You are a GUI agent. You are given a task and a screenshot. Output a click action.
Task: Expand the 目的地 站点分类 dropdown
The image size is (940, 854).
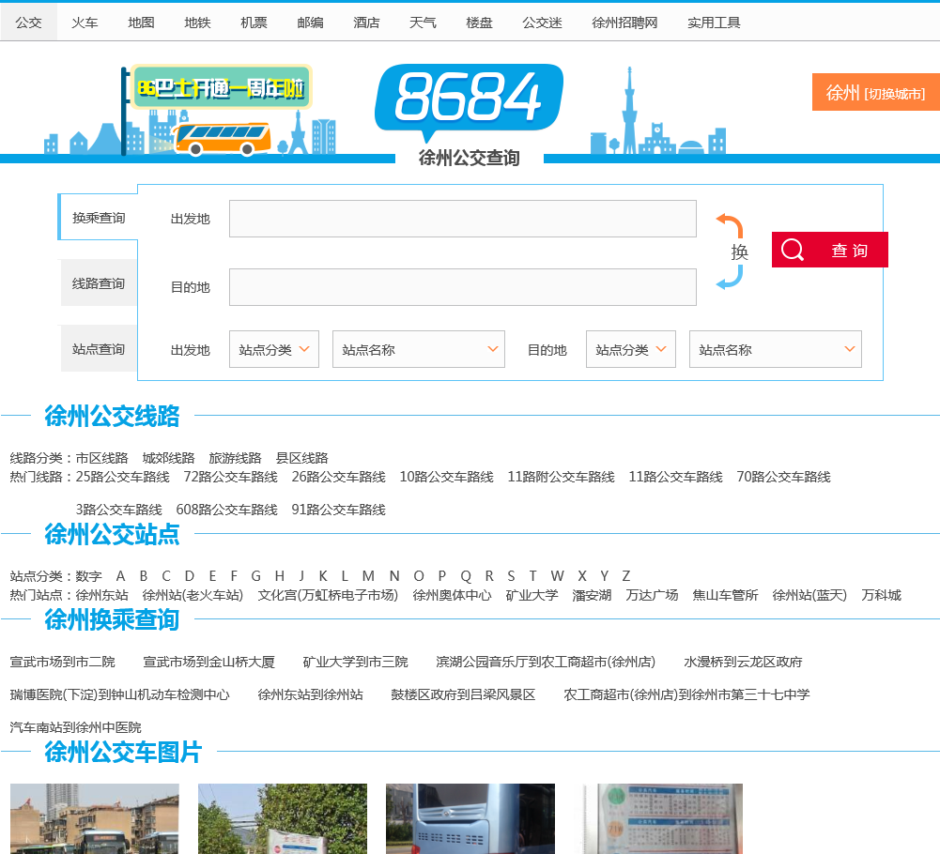coord(631,349)
